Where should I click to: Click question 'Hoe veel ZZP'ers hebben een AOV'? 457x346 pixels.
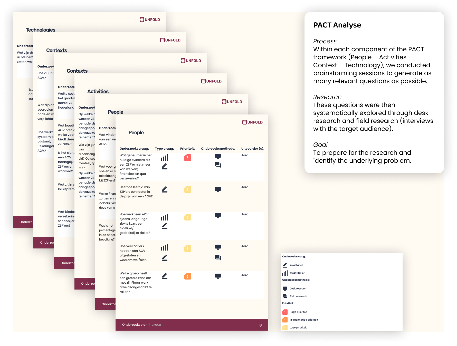click(x=134, y=253)
